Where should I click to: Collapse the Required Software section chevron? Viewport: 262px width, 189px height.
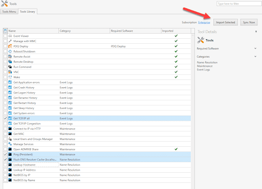(255, 48)
